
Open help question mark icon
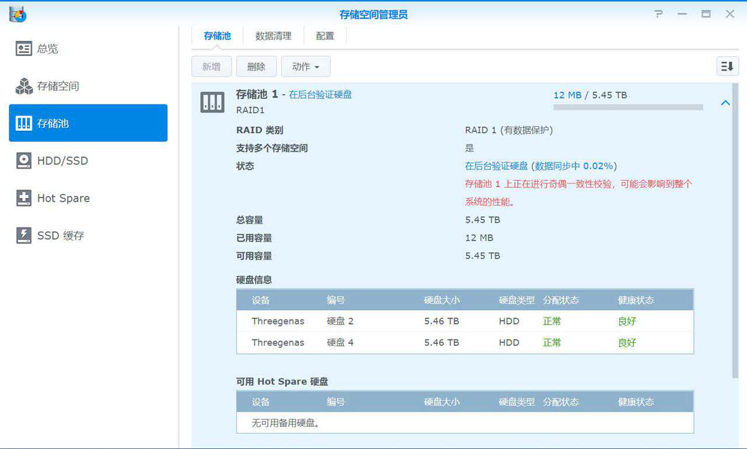(659, 14)
